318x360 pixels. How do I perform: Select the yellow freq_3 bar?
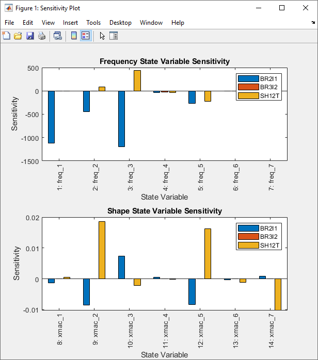click(x=137, y=80)
